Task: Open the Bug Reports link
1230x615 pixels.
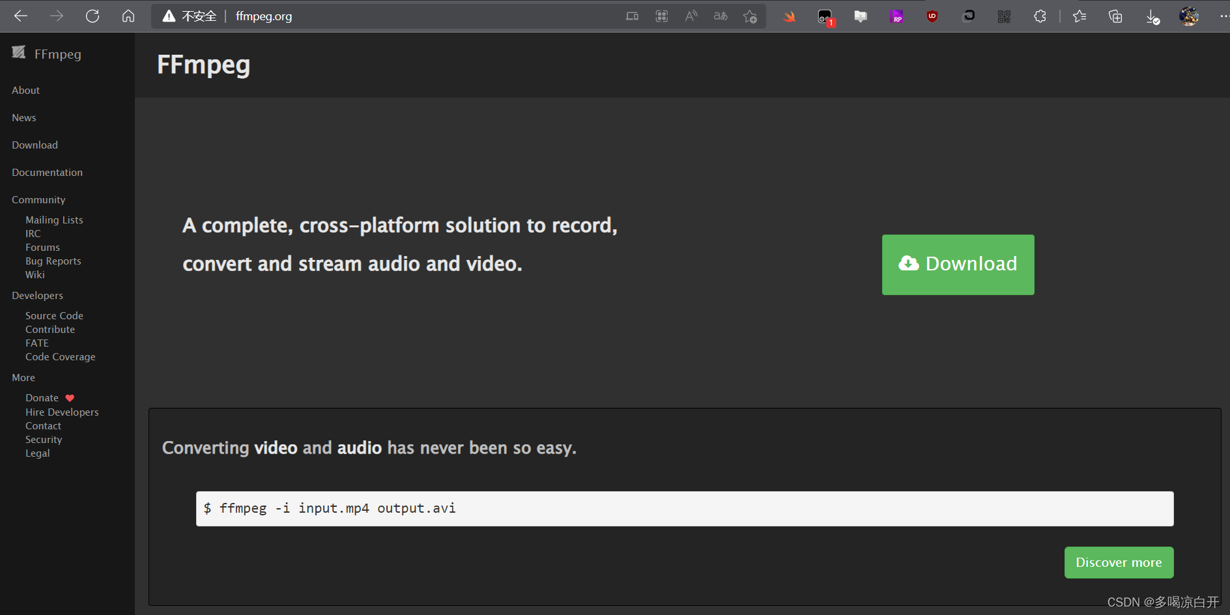Action: click(53, 261)
